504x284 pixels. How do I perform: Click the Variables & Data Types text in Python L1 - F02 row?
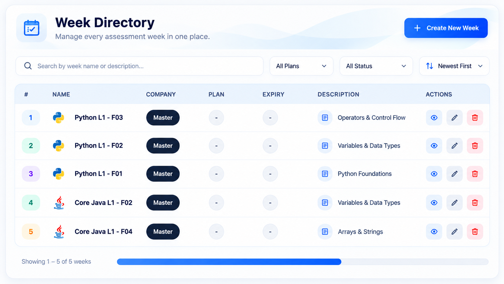369,146
